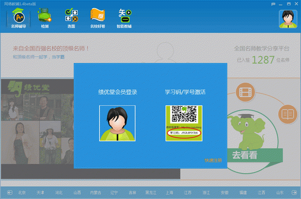Image resolution: width=301 pixels, height=199 pixels.
Task: Click the 名校好卷 scroll icon
Action: tap(98, 19)
